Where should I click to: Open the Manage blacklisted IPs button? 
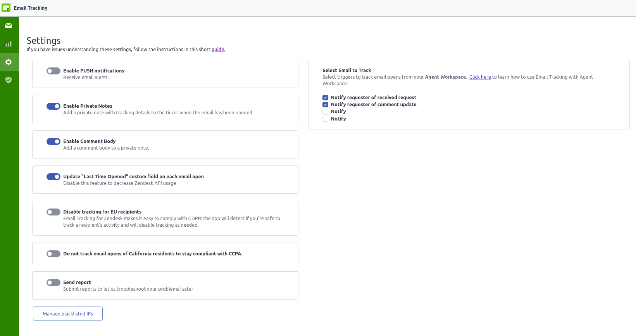point(68,314)
